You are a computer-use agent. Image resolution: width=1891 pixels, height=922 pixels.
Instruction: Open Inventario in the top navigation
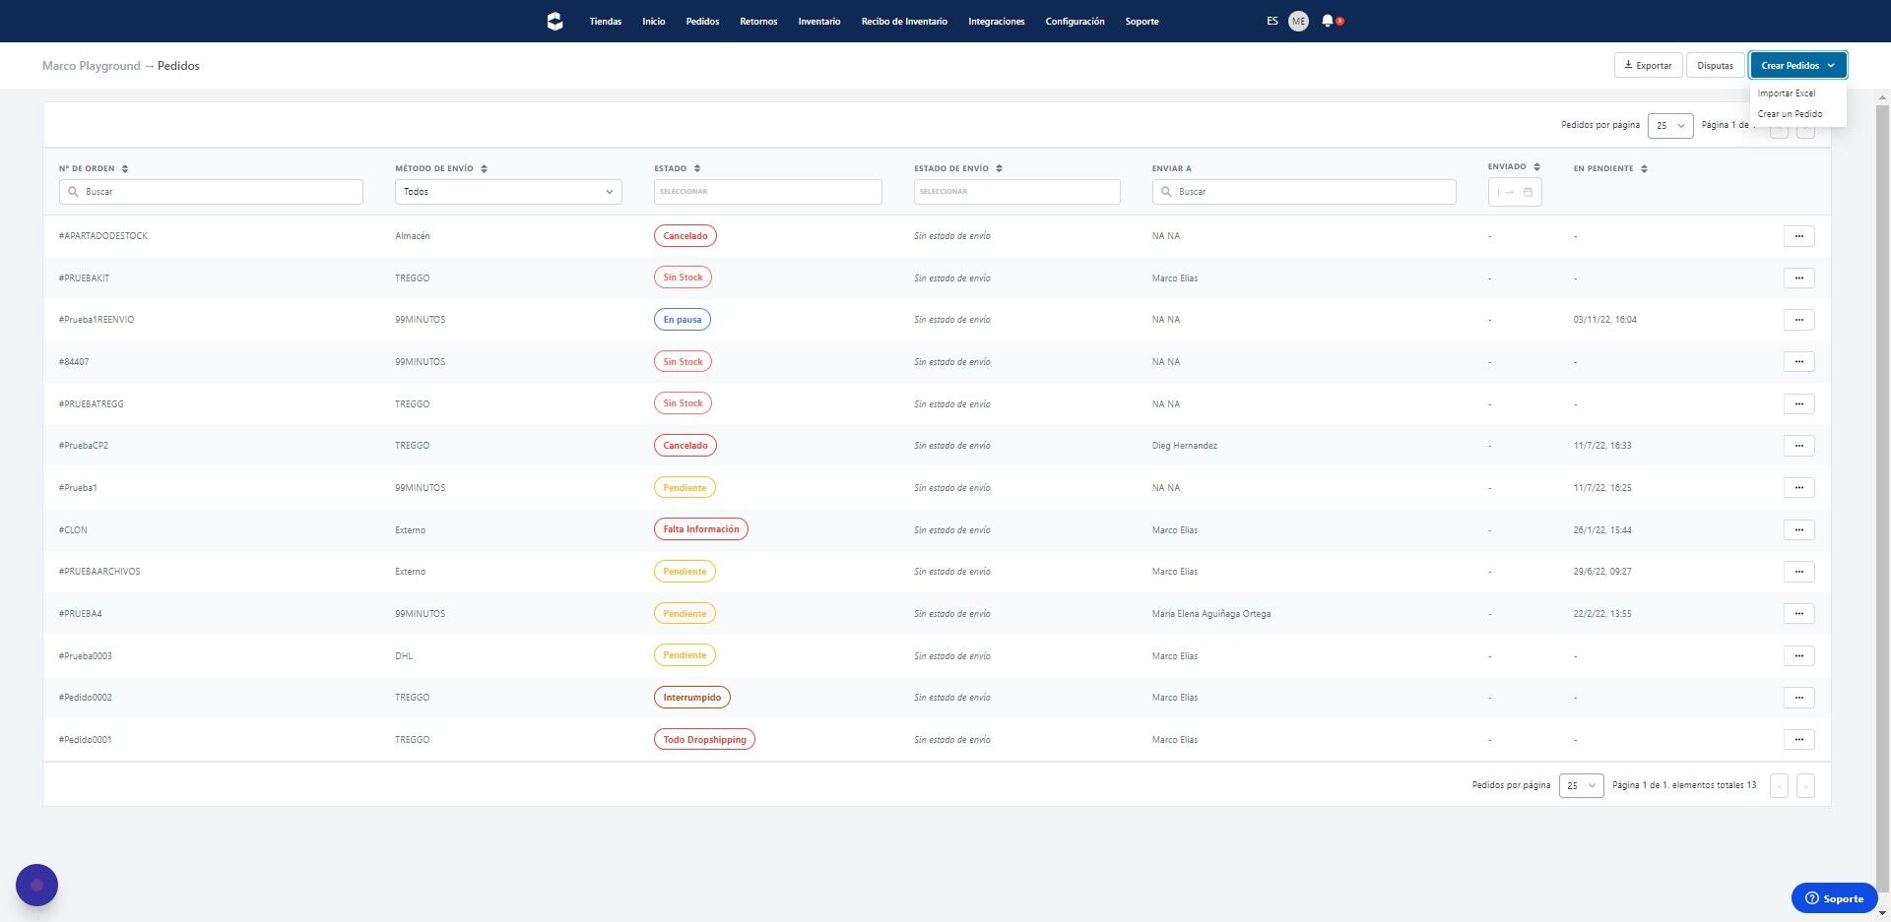click(x=819, y=21)
